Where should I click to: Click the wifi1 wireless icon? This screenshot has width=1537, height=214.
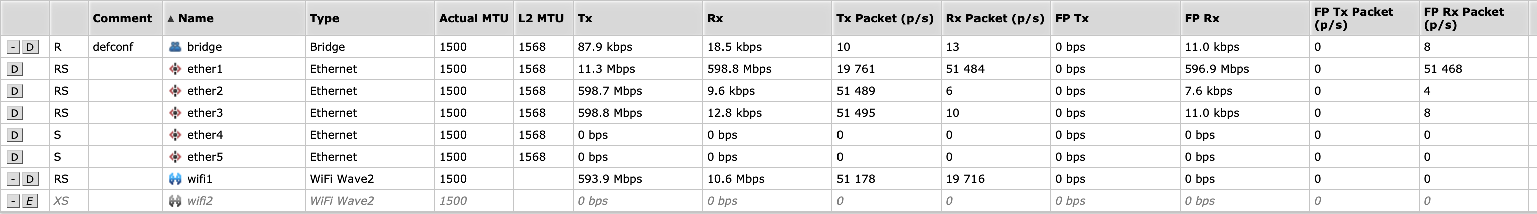[175, 179]
